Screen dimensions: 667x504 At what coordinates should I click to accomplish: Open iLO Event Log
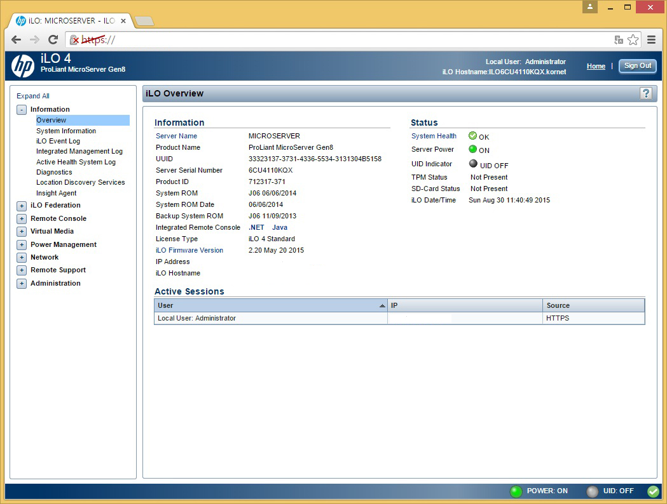[x=58, y=141]
